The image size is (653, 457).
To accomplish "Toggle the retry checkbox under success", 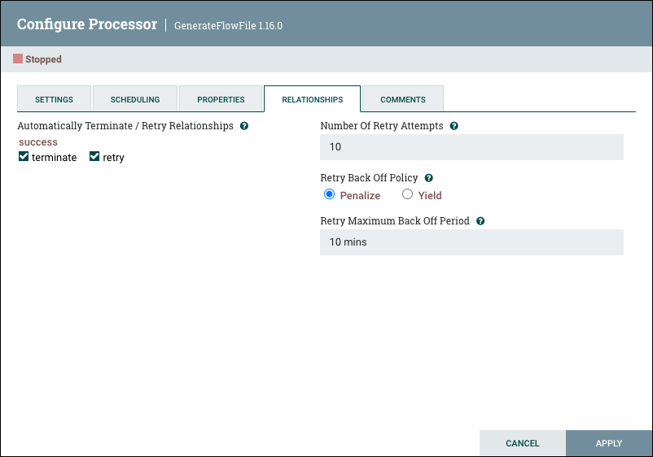I will click(94, 157).
